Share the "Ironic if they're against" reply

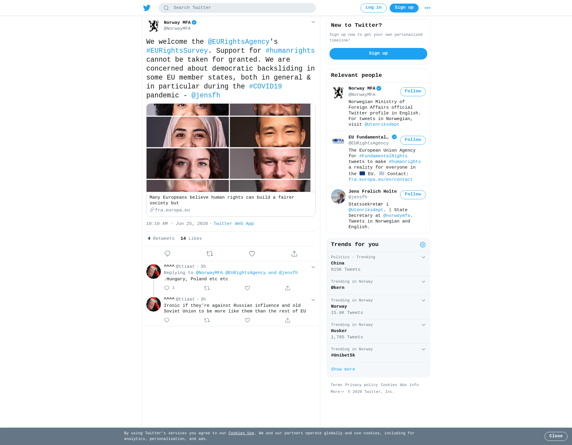(287, 320)
